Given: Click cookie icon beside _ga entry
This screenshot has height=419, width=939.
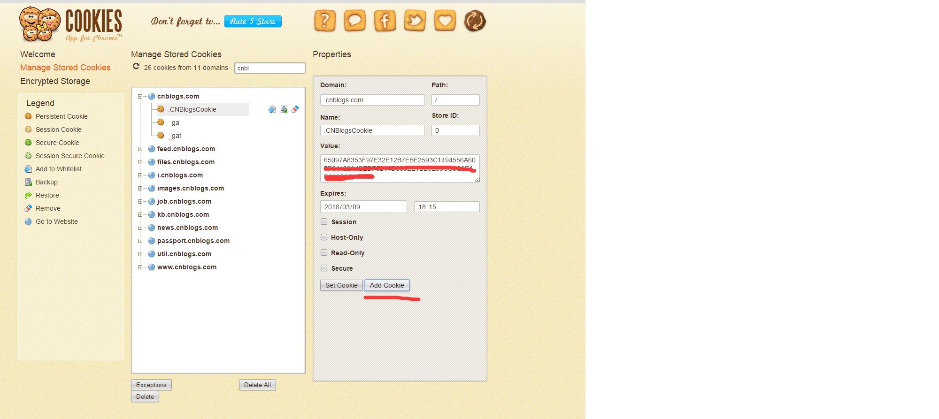Looking at the screenshot, I should click(x=161, y=122).
